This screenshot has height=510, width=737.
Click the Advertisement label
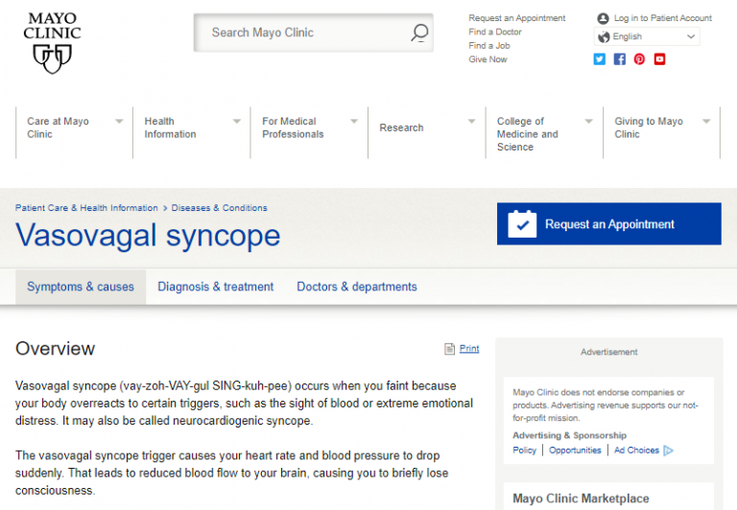pos(609,352)
